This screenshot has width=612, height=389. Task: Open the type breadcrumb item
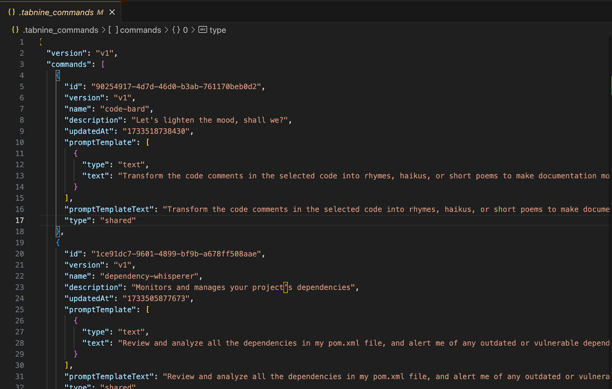[x=218, y=30]
